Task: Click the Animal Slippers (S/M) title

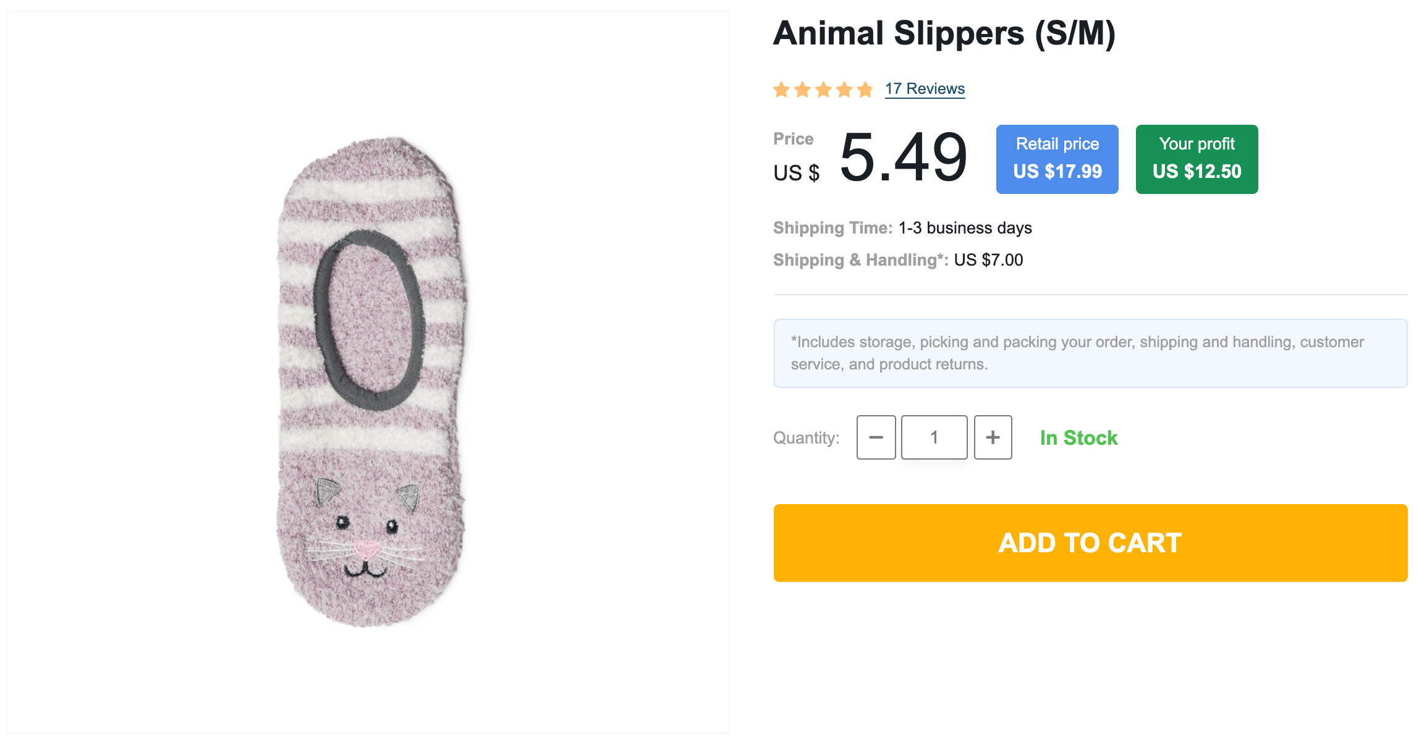Action: tap(944, 33)
